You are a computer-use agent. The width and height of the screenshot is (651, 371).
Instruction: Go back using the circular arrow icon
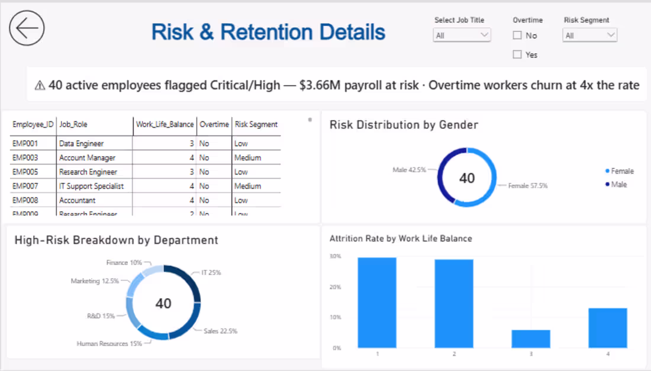27,28
